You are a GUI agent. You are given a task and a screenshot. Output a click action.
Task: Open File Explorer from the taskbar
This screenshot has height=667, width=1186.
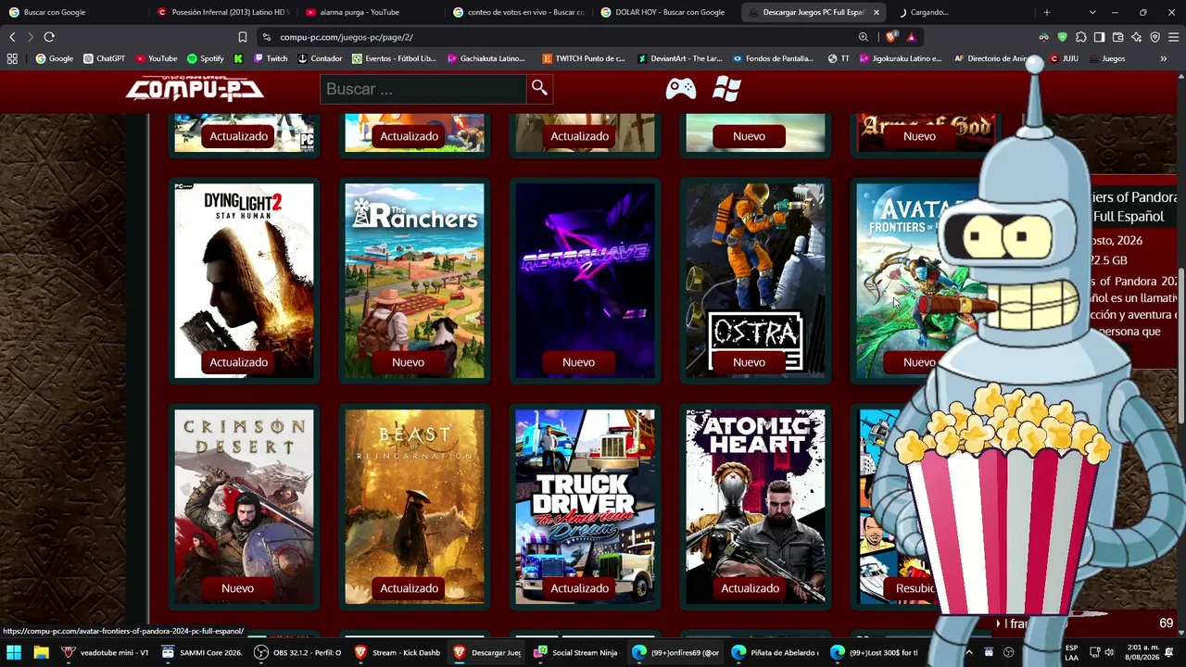(x=41, y=652)
